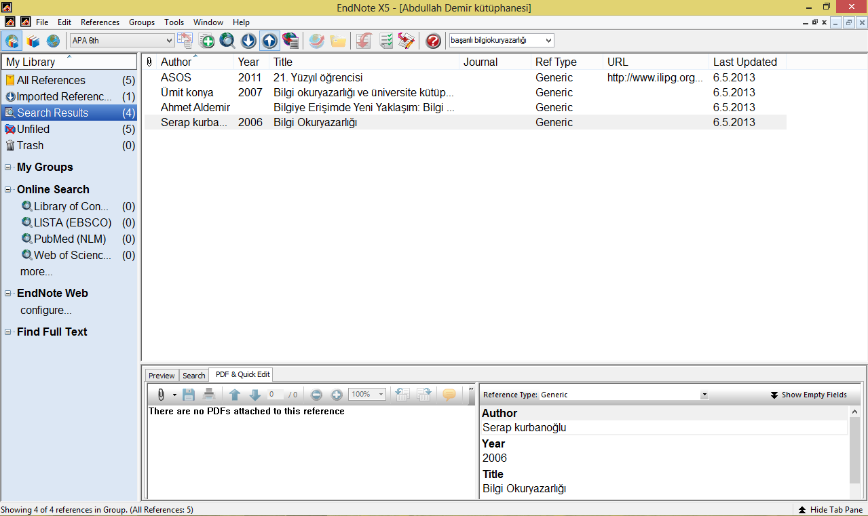Switch to Integrated Library and Online Search mode
Image resolution: width=868 pixels, height=516 pixels.
[x=12, y=41]
